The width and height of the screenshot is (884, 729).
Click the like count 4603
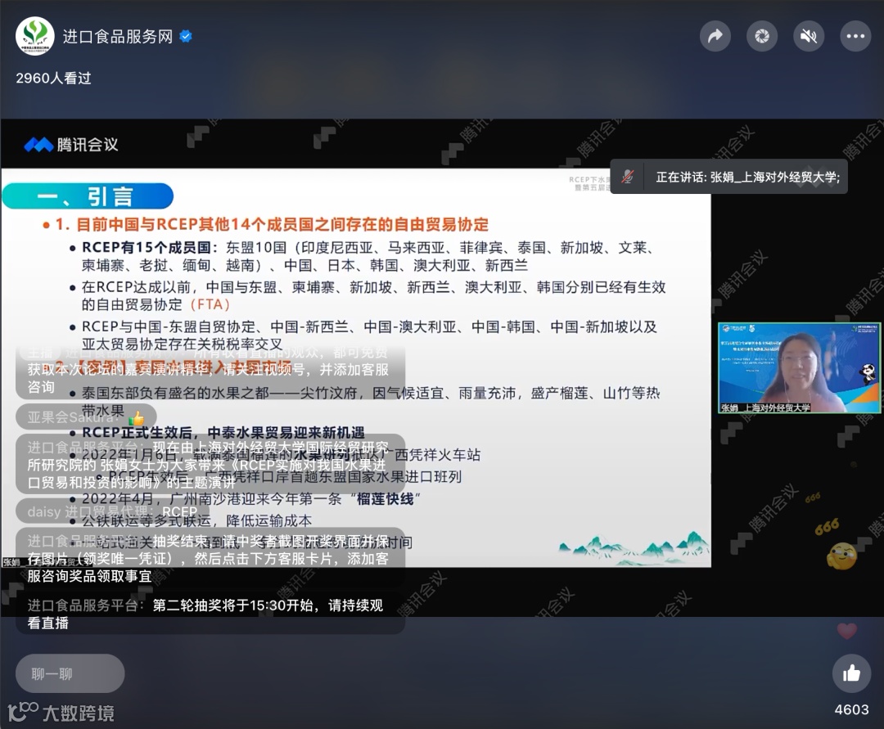851,709
